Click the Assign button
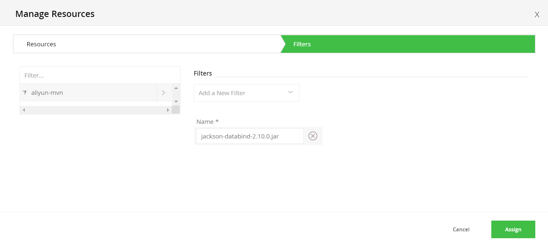 tap(513, 229)
